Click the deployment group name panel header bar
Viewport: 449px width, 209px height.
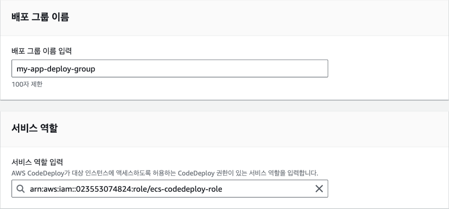[224, 18]
